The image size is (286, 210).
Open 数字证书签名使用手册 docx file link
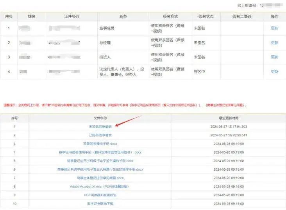pyautogui.click(x=100, y=152)
